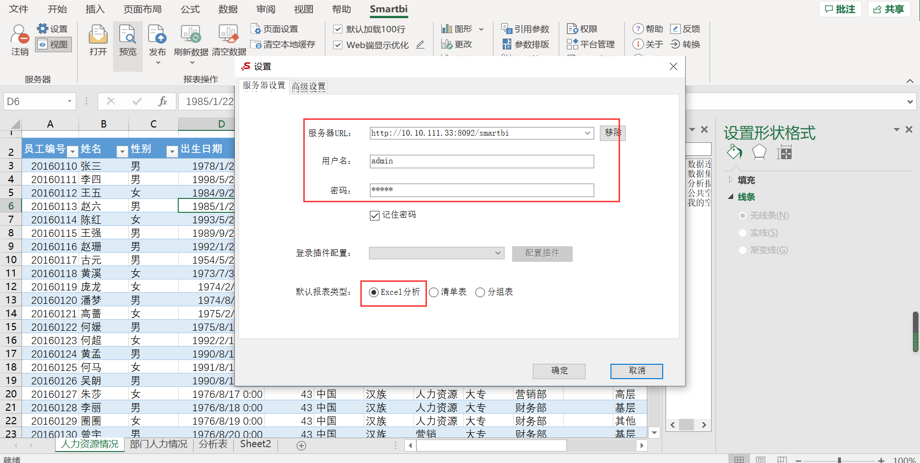This screenshot has width=920, height=463.
Task: Click the 视图 view button in ribbon
Action: (53, 45)
